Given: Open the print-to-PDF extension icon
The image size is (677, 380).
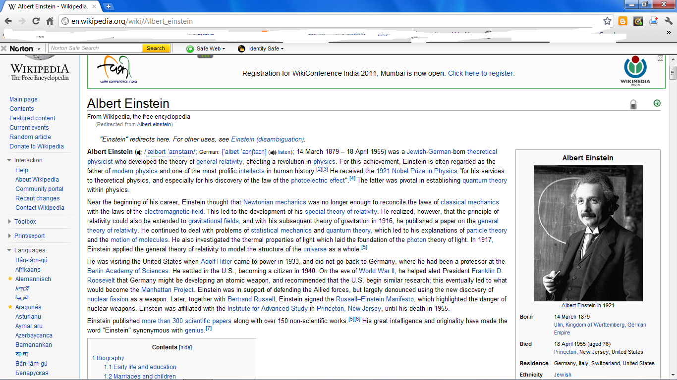Looking at the screenshot, I should point(653,21).
